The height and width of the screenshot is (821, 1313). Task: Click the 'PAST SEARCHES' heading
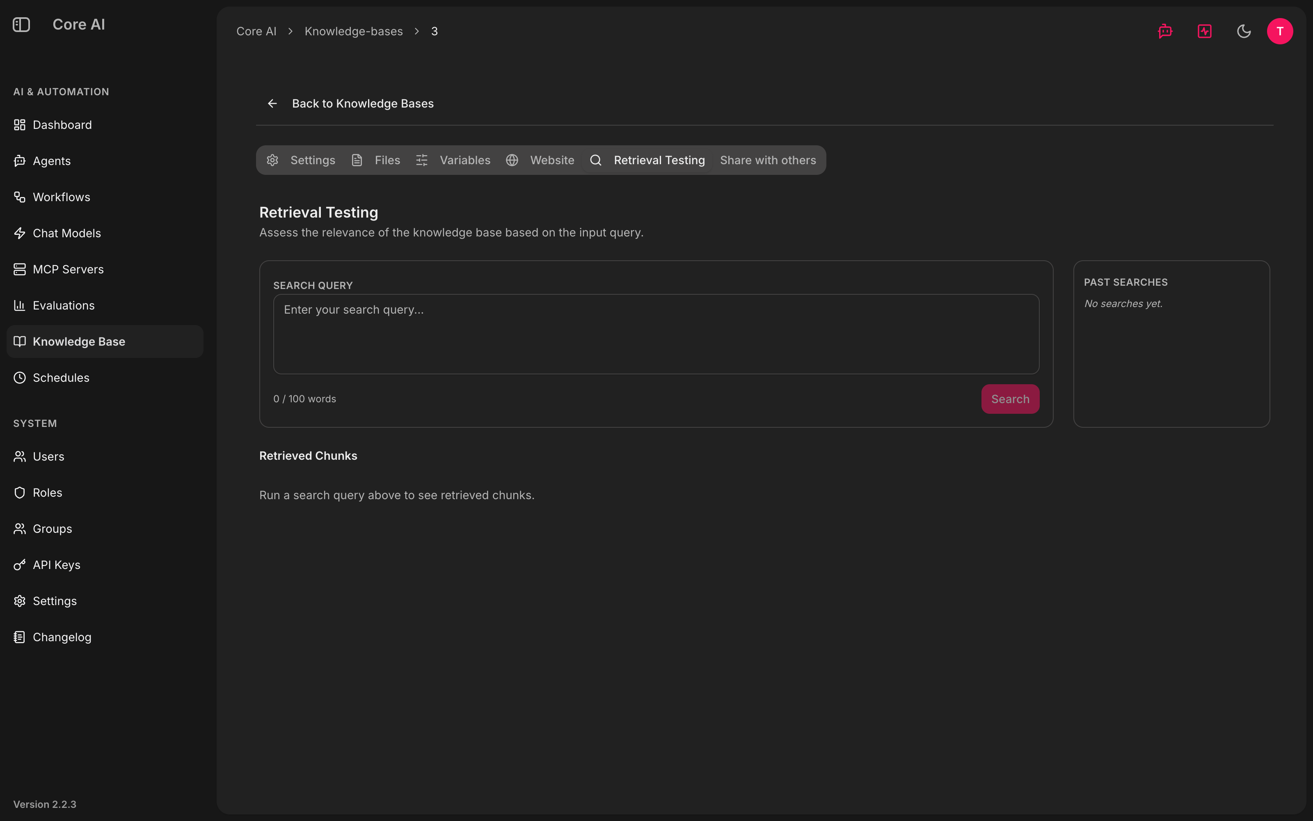(x=1126, y=282)
